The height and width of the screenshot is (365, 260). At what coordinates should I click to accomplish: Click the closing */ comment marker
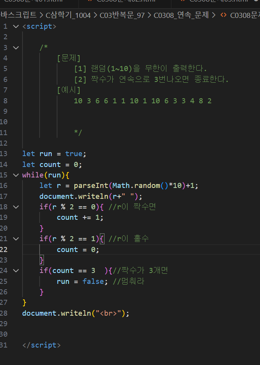coord(78,133)
